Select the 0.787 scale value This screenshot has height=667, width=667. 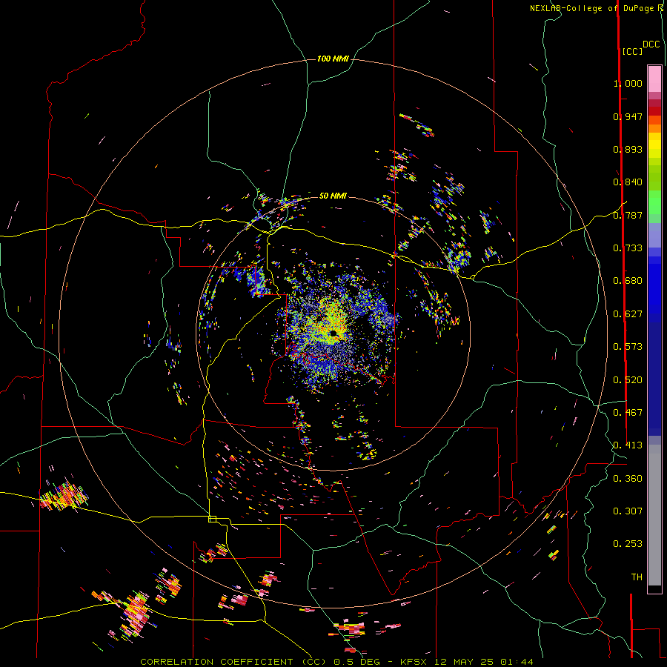628,215
